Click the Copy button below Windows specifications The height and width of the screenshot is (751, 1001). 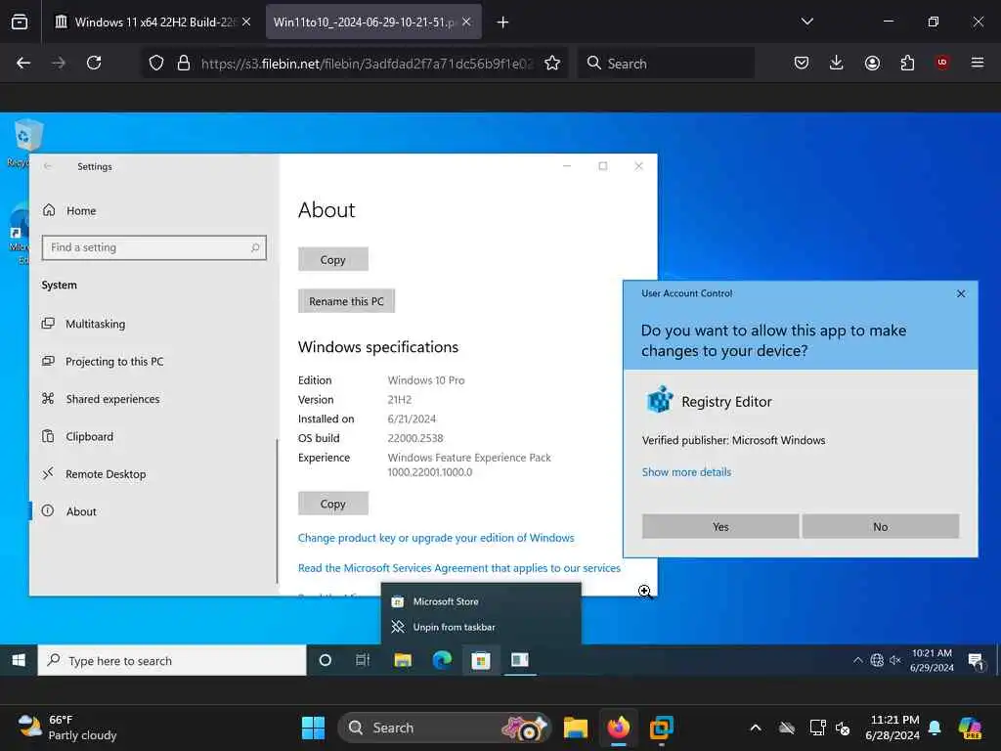(333, 504)
